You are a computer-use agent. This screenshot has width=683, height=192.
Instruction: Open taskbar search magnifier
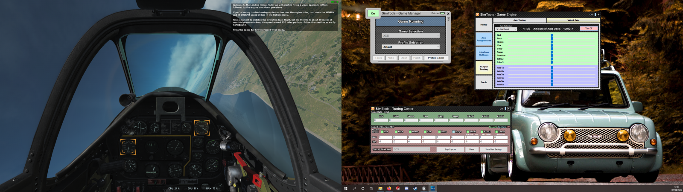pyautogui.click(x=354, y=188)
